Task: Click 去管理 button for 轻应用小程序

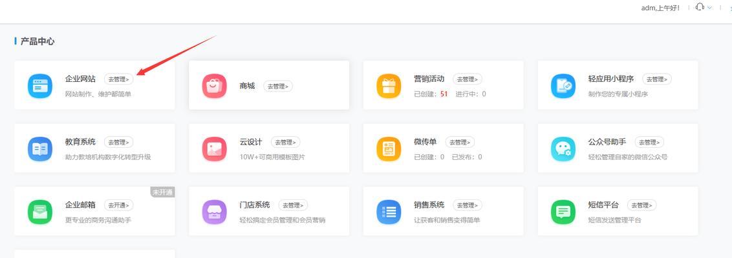Action: [657, 79]
